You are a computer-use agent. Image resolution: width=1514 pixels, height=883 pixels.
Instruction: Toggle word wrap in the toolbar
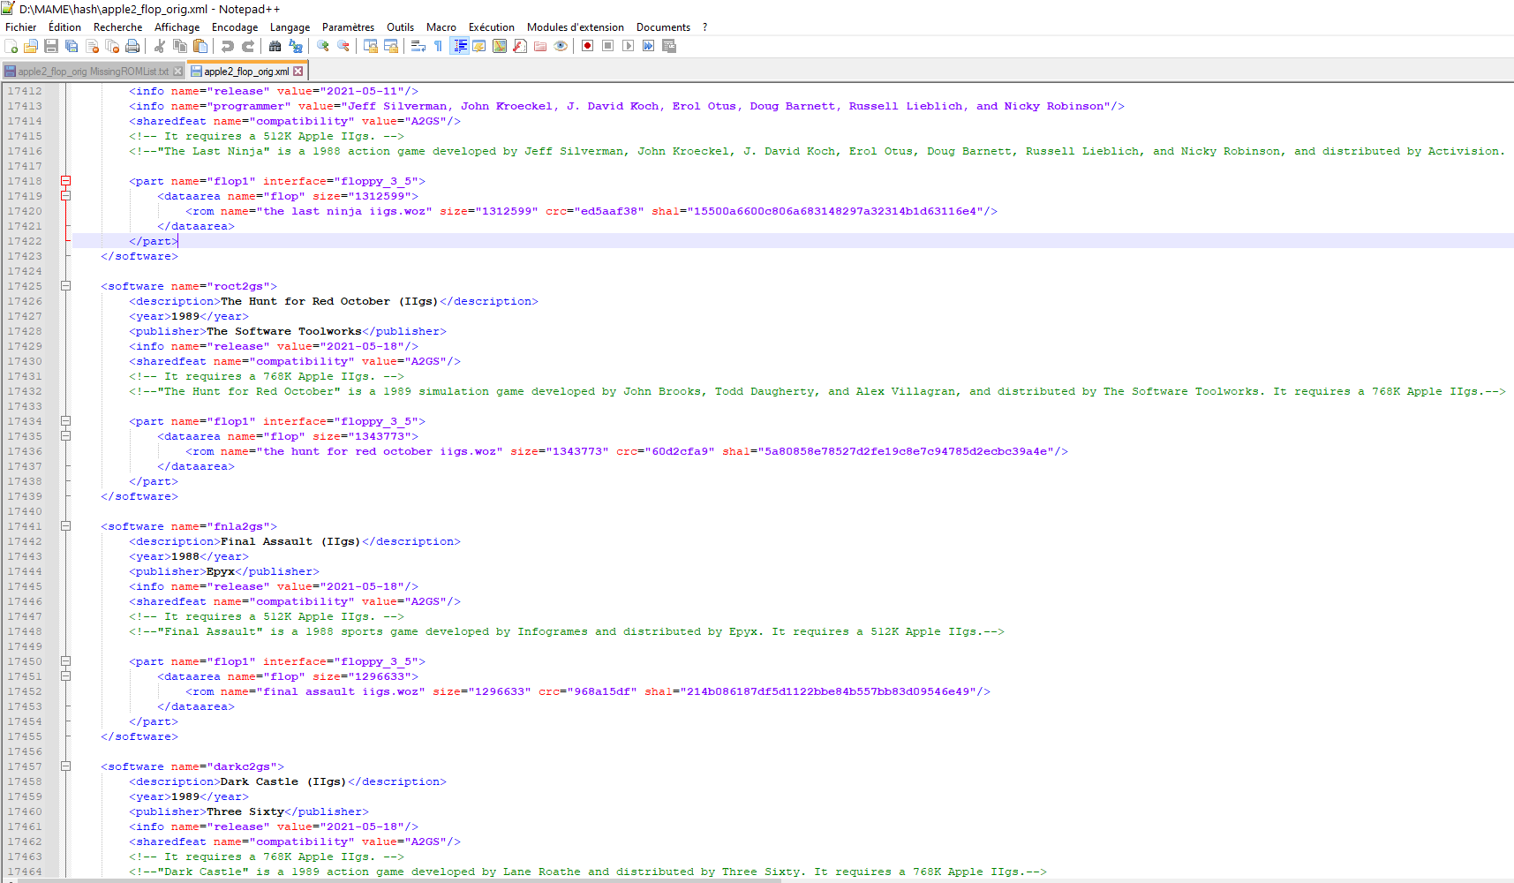coord(418,46)
